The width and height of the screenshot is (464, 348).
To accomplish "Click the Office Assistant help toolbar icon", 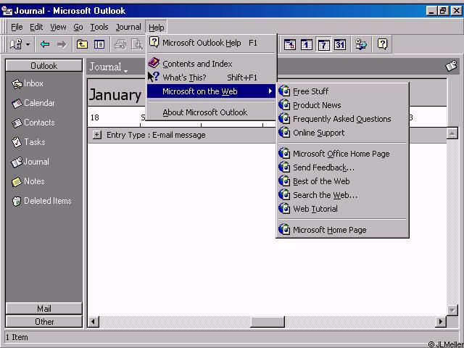I will click(x=382, y=45).
